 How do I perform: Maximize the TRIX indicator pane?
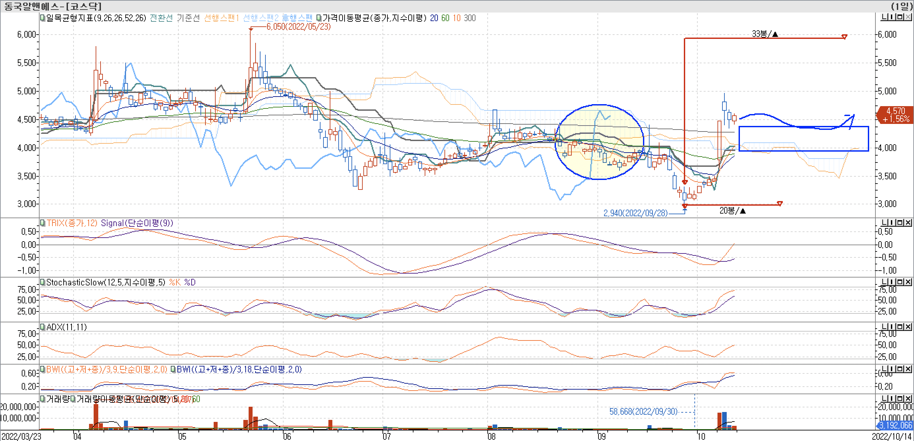(x=900, y=222)
